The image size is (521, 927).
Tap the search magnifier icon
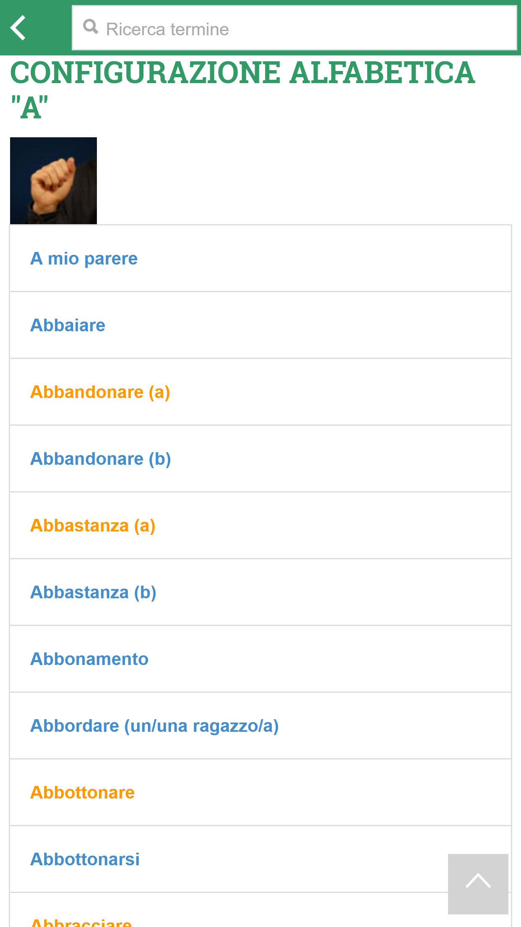91,27
